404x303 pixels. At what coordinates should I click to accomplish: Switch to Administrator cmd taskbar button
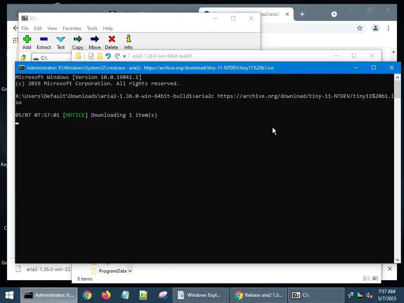[49, 295]
